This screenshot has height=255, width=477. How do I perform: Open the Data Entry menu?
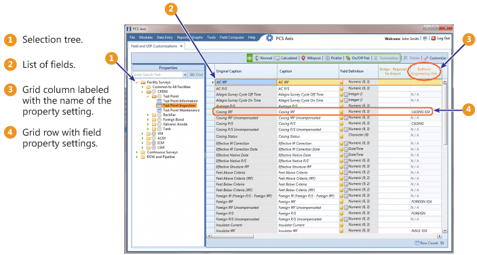165,37
